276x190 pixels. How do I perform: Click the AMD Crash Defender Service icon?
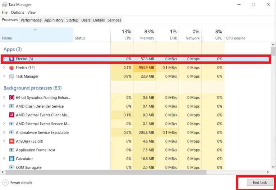click(11, 106)
